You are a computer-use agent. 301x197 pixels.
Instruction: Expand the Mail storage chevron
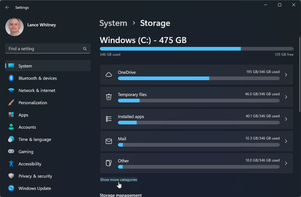click(x=286, y=141)
